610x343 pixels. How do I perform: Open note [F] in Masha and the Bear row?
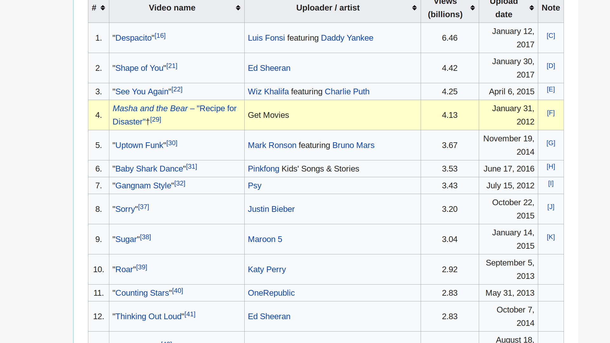[x=551, y=113]
